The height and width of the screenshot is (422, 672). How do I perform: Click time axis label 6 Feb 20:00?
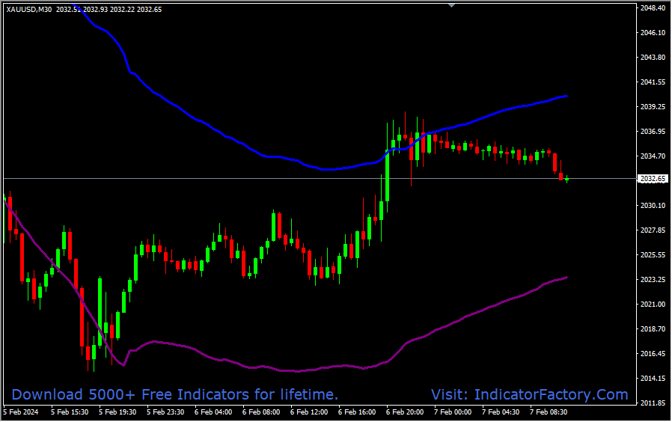pyautogui.click(x=405, y=412)
